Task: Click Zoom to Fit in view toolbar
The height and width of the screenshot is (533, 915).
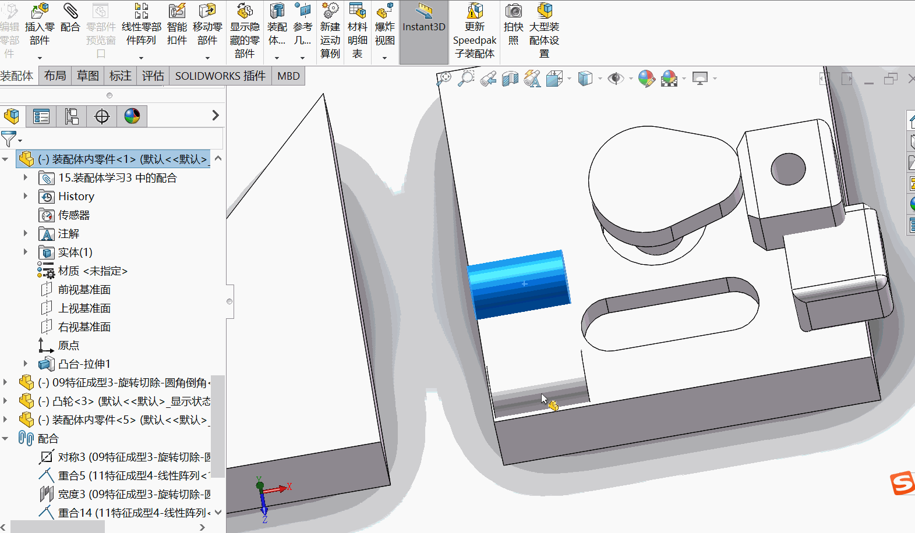Action: point(444,78)
